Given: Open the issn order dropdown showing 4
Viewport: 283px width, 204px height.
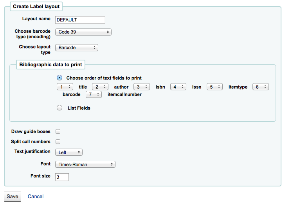Looking at the screenshot, I should (178, 87).
